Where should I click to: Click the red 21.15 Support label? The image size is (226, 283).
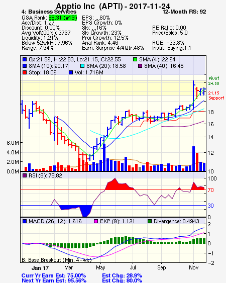216,96
